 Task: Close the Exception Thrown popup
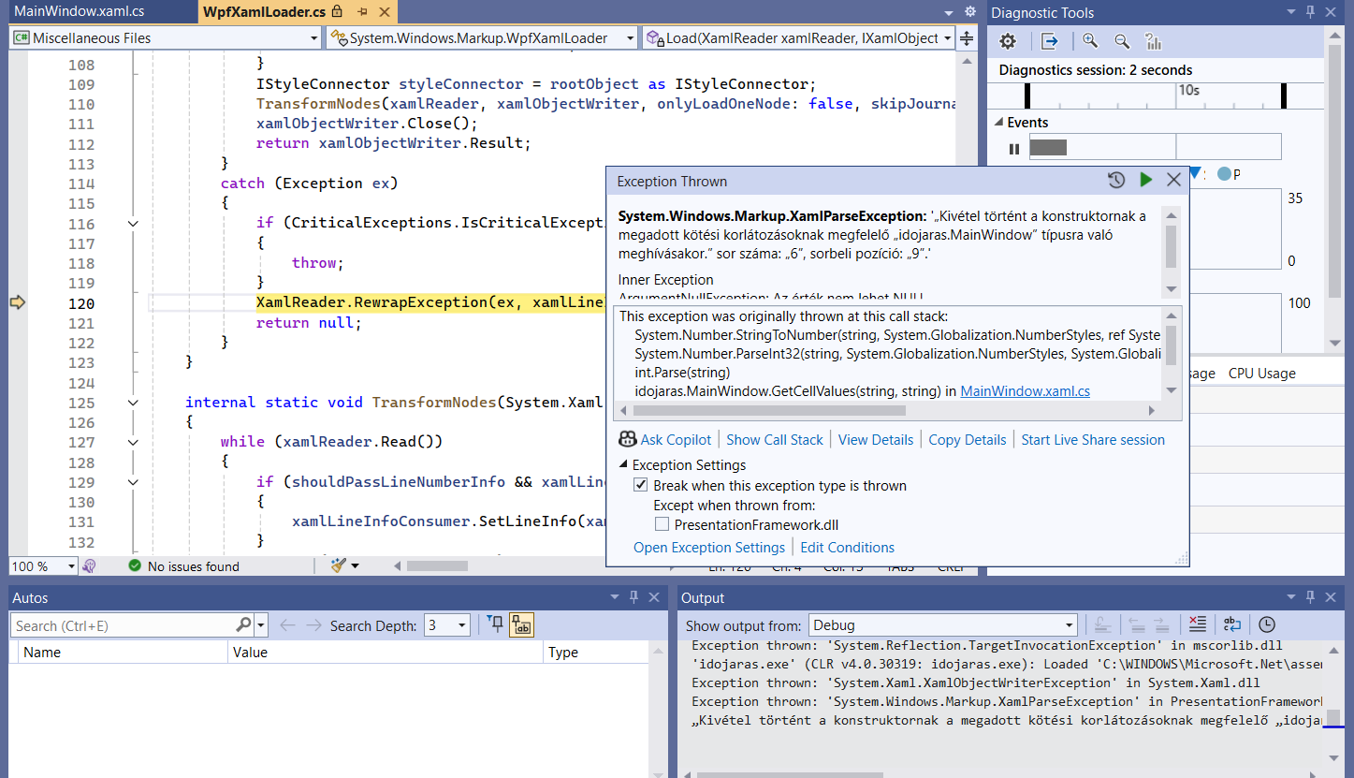(1173, 181)
